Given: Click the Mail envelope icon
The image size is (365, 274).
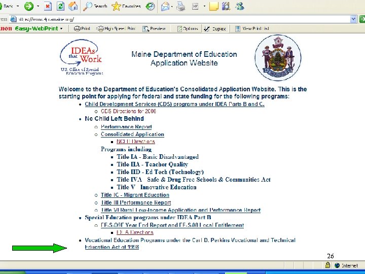Looking at the screenshot, I should (165, 7).
